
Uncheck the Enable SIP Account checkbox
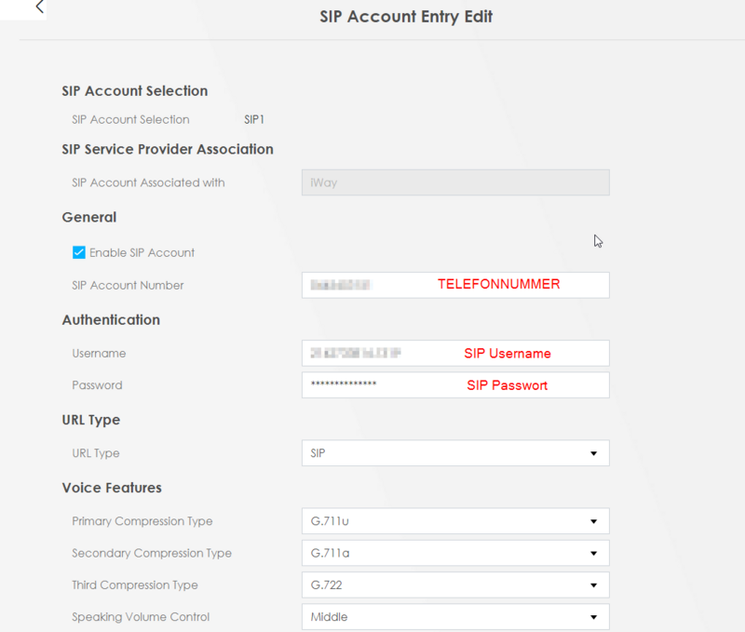(x=79, y=252)
